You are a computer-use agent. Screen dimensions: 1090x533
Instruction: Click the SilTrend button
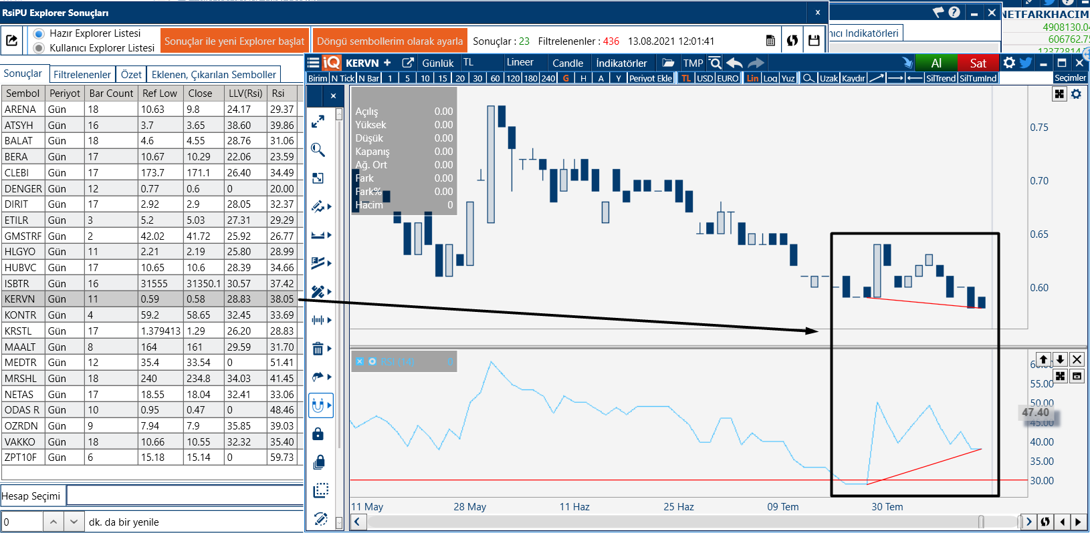point(941,78)
